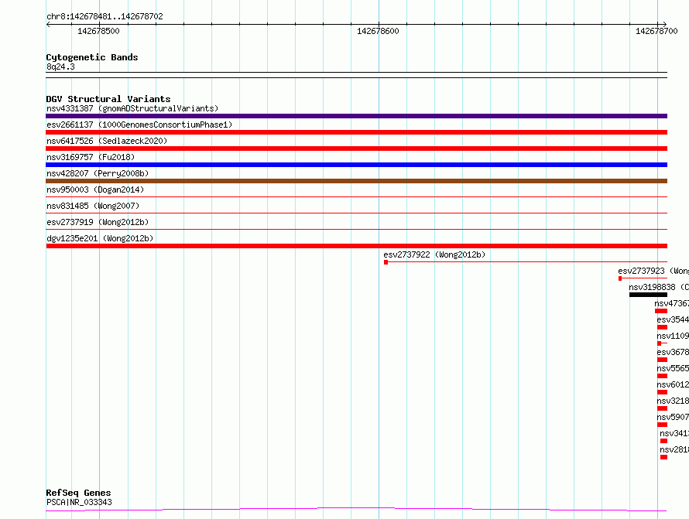Click the nsv3169757 (Fu2018) label
The height and width of the screenshot is (519, 689).
(x=91, y=157)
